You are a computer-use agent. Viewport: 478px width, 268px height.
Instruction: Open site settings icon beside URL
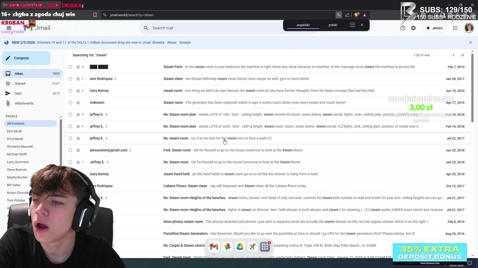[105, 15]
